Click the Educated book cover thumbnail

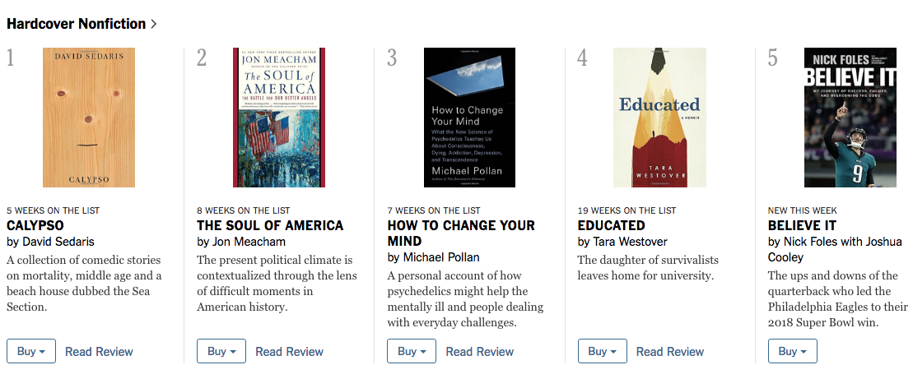click(659, 118)
